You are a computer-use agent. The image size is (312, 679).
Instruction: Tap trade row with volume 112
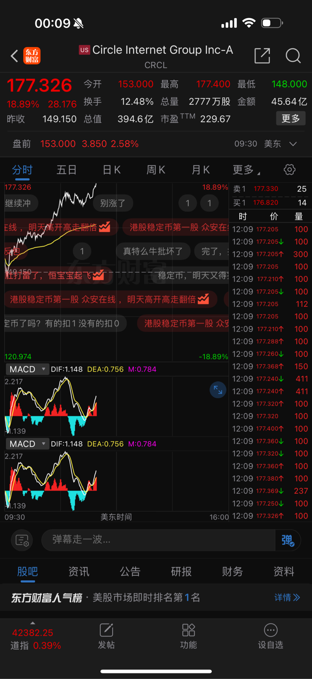pos(270,304)
